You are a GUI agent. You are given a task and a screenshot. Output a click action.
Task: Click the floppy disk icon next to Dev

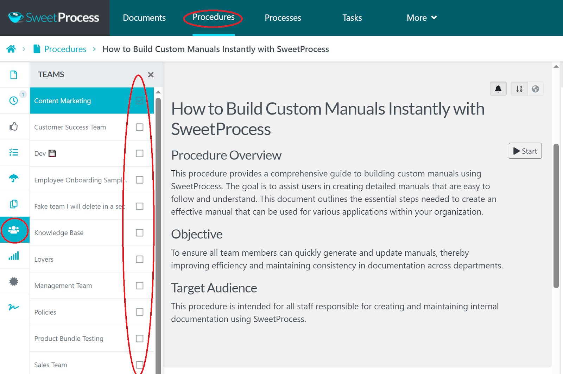pyautogui.click(x=52, y=153)
